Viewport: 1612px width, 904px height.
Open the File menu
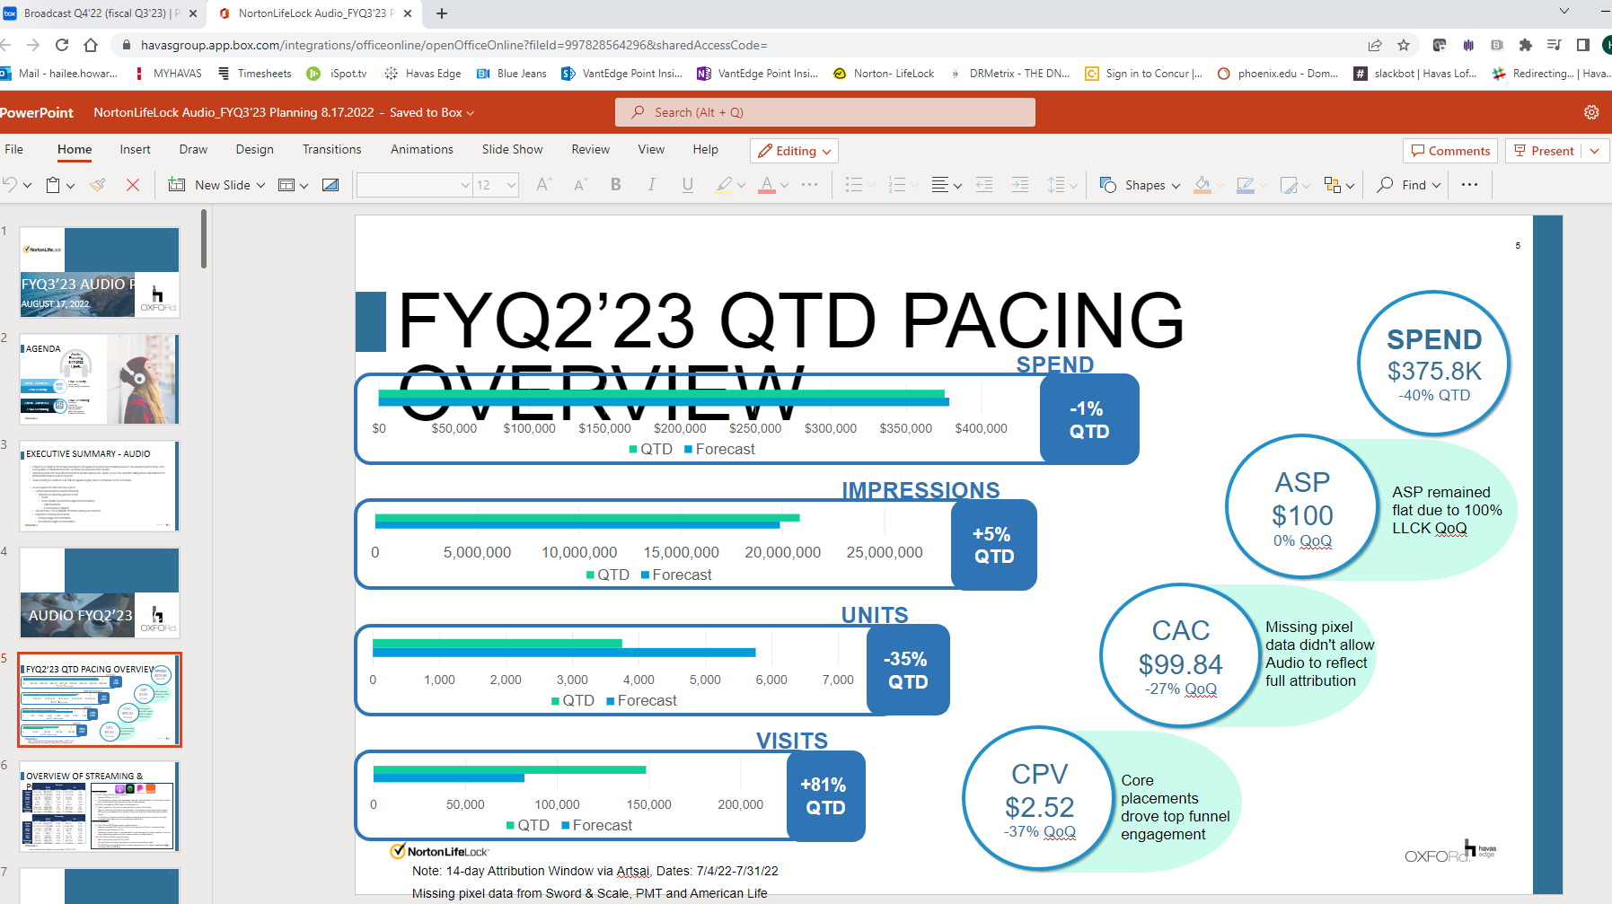(x=14, y=149)
